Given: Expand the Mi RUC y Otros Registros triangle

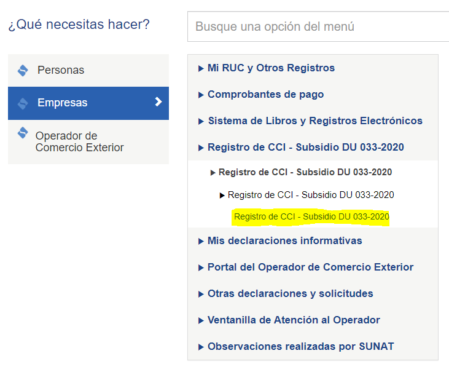Looking at the screenshot, I should pos(201,68).
